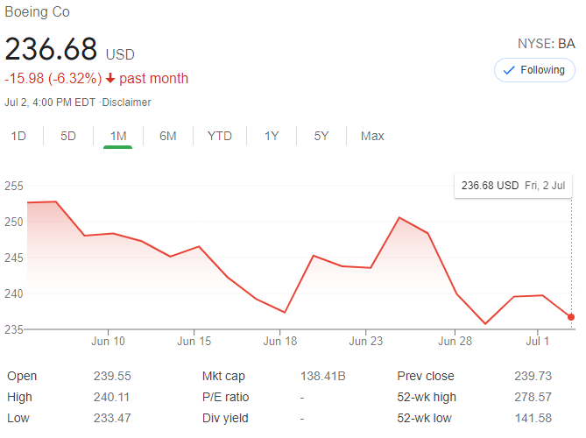Click the red down arrow change icon
Image resolution: width=586 pixels, height=438 pixels.
tap(110, 79)
